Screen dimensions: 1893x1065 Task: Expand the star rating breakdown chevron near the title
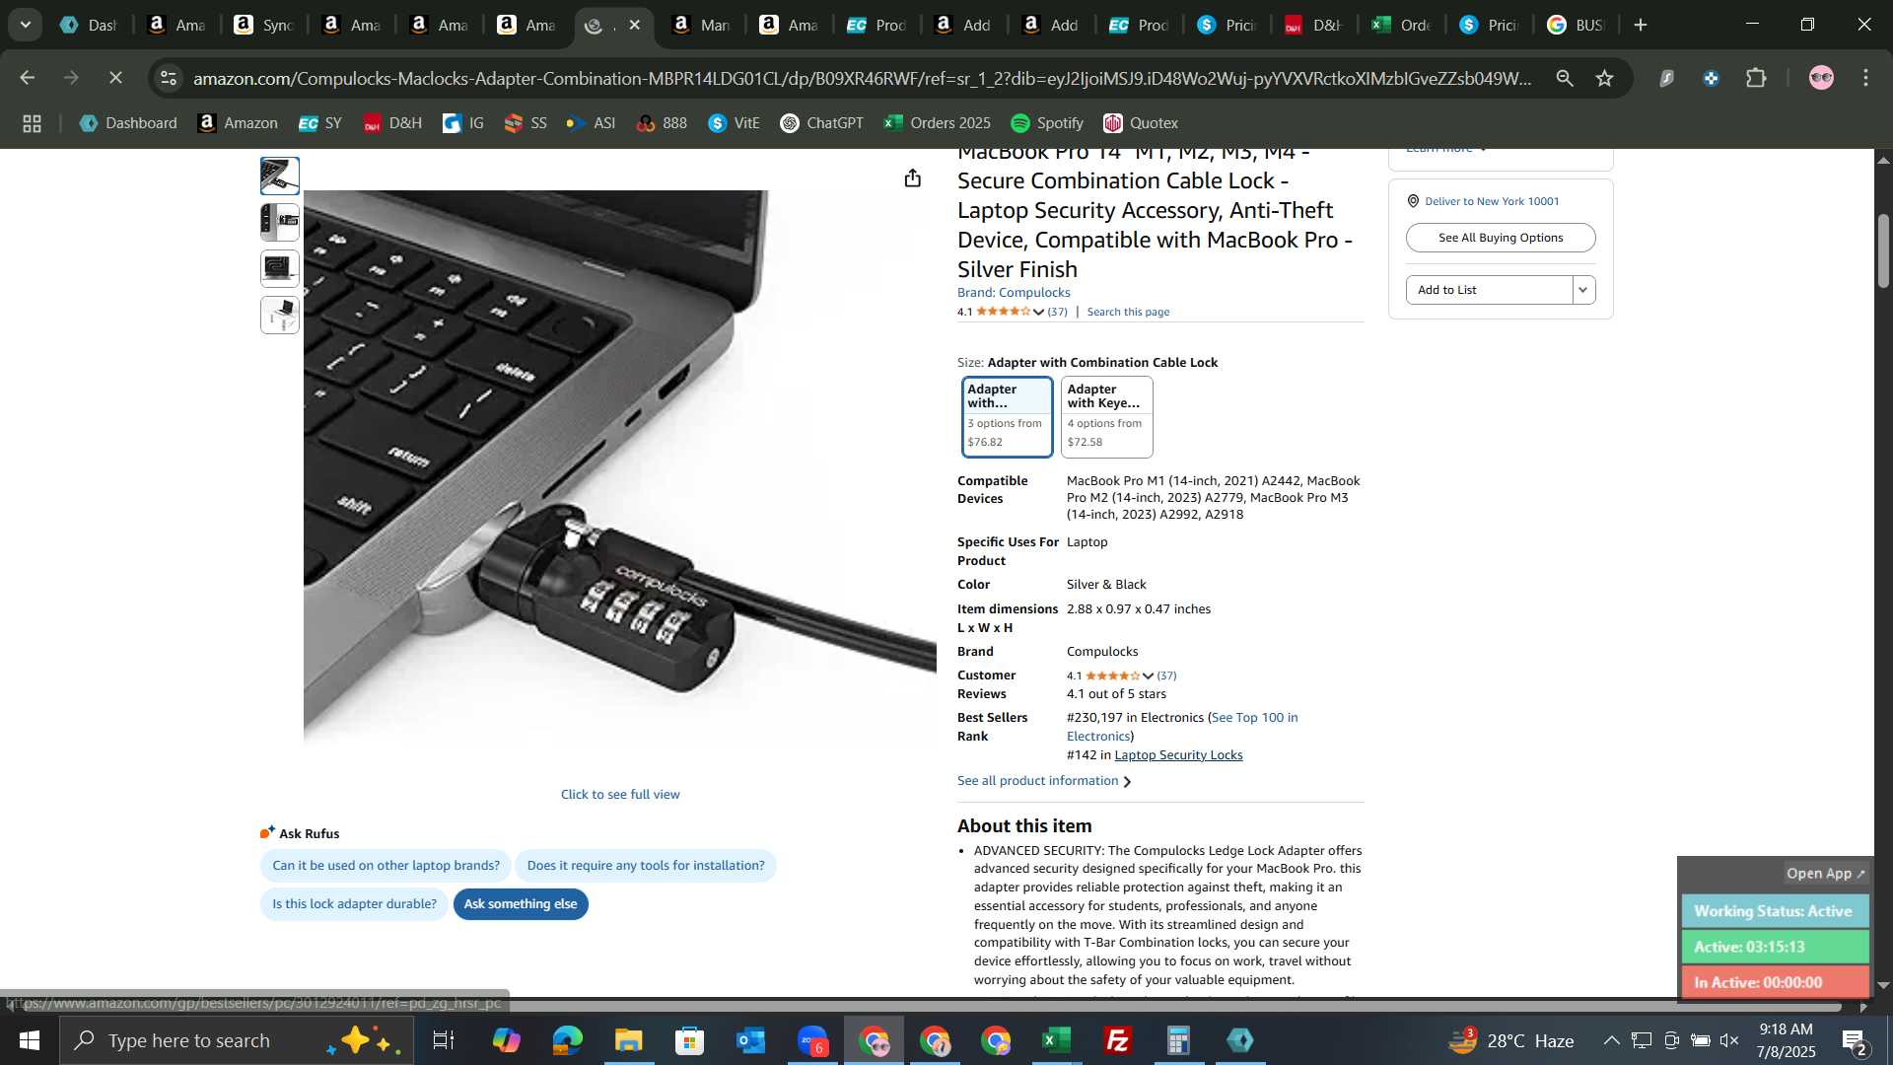pos(1038,312)
